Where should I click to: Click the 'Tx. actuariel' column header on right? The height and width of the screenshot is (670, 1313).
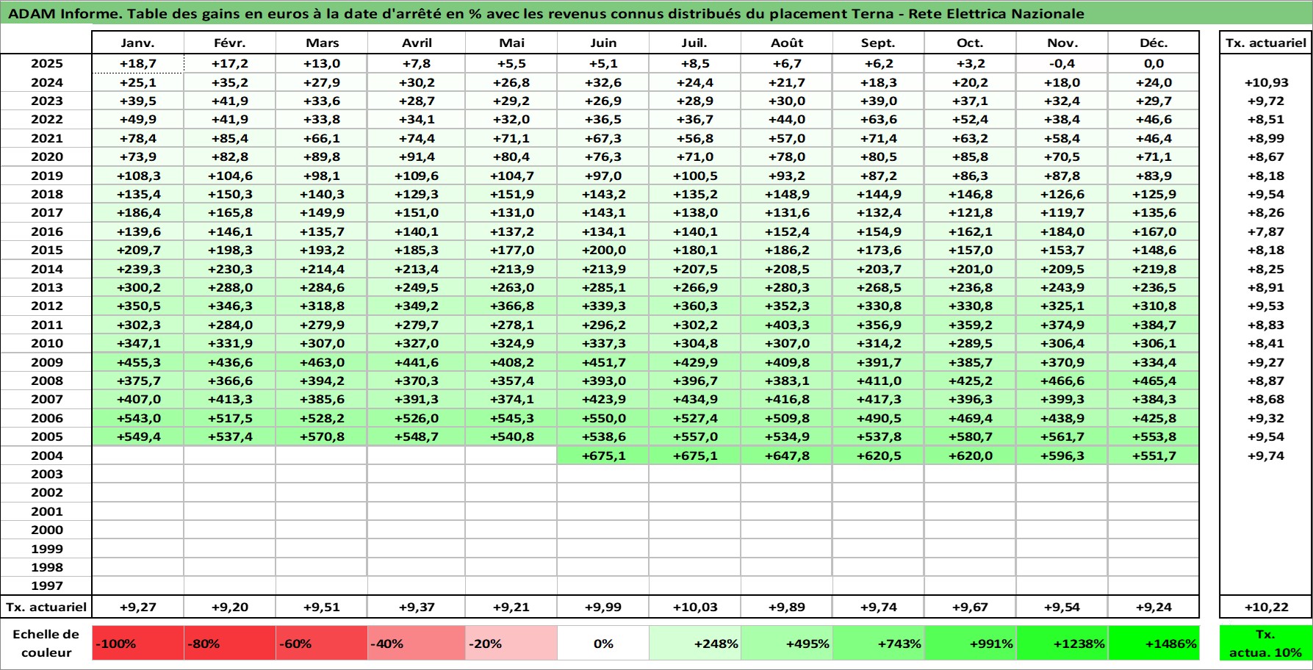(x=1265, y=43)
